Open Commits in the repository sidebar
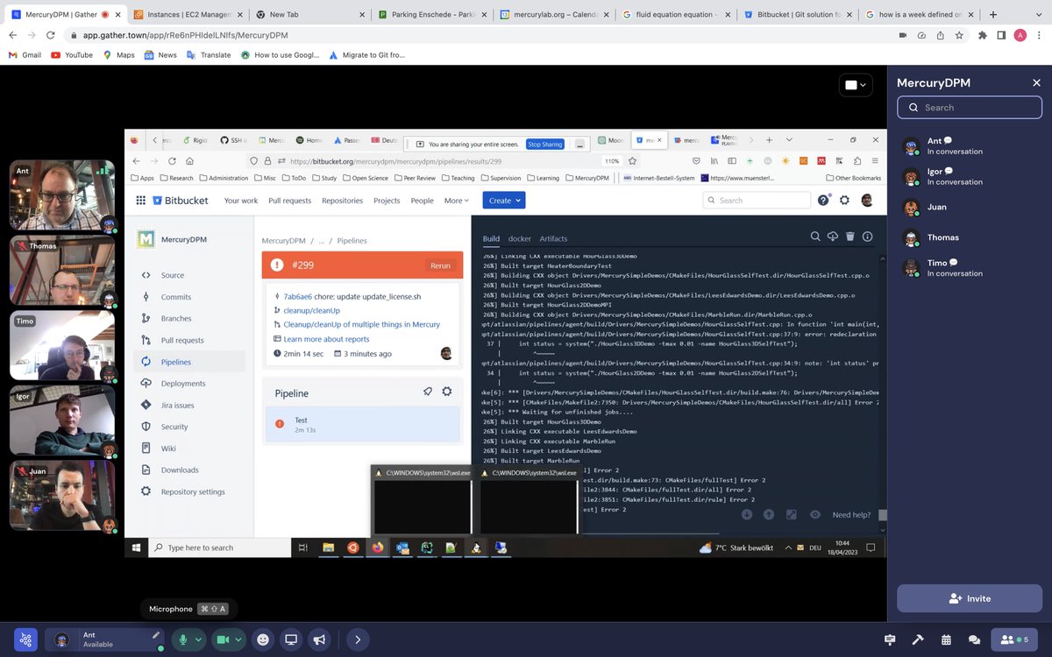The image size is (1052, 657). 176,297
